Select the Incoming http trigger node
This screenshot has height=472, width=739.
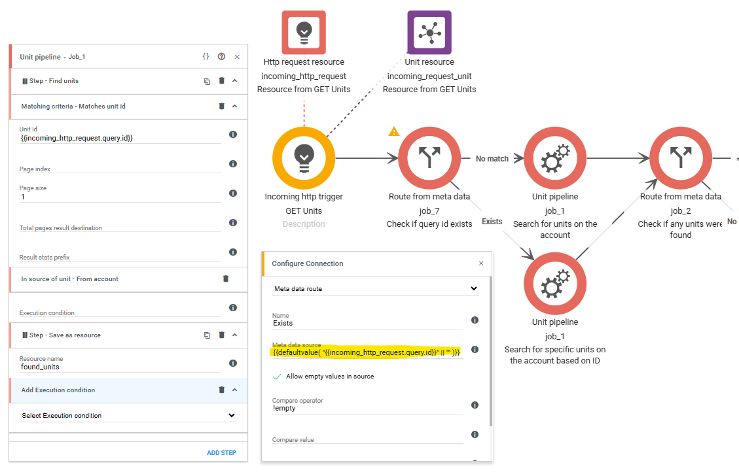(304, 158)
